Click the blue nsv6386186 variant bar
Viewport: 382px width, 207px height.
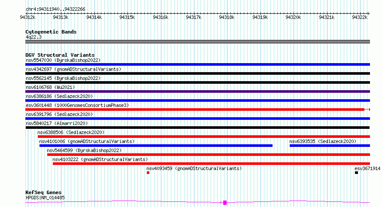(197, 100)
